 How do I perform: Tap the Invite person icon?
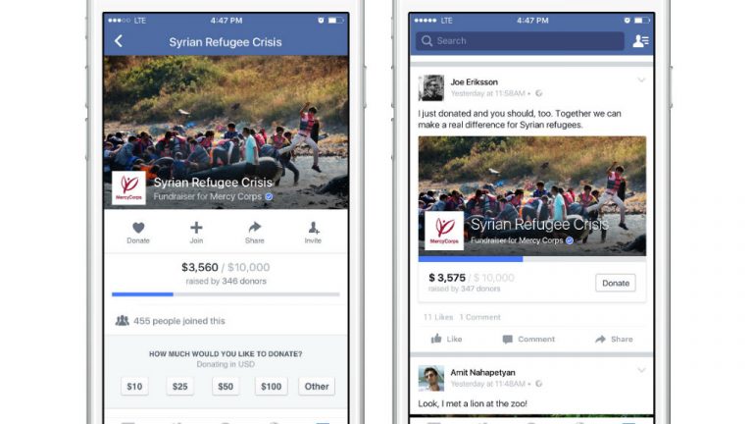click(x=313, y=228)
